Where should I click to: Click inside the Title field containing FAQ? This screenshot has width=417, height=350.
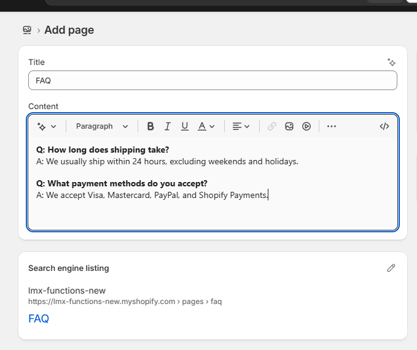pos(212,80)
